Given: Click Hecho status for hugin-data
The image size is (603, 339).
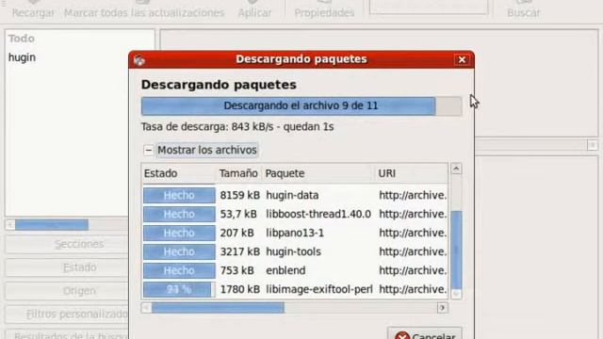Looking at the screenshot, I should point(179,195).
